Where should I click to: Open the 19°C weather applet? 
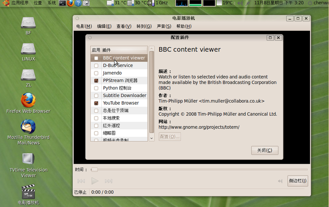[225, 3]
